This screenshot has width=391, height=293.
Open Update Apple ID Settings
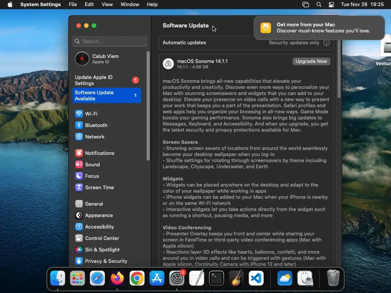coord(107,80)
